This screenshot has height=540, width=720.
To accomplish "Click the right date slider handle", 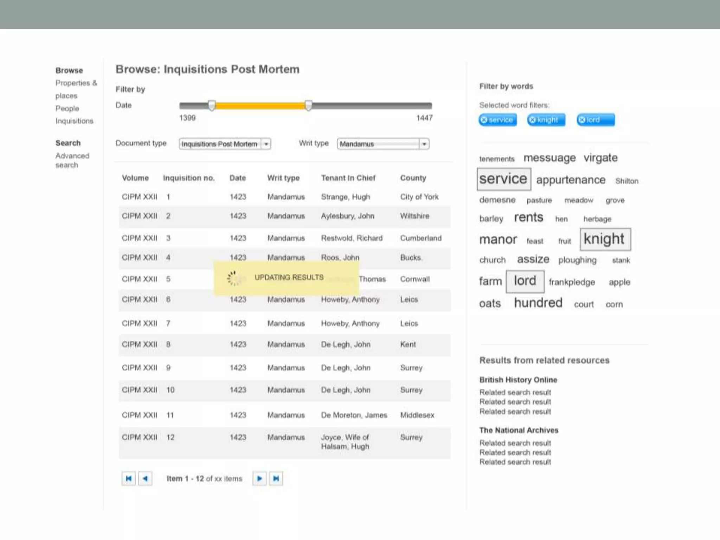I will [x=308, y=105].
